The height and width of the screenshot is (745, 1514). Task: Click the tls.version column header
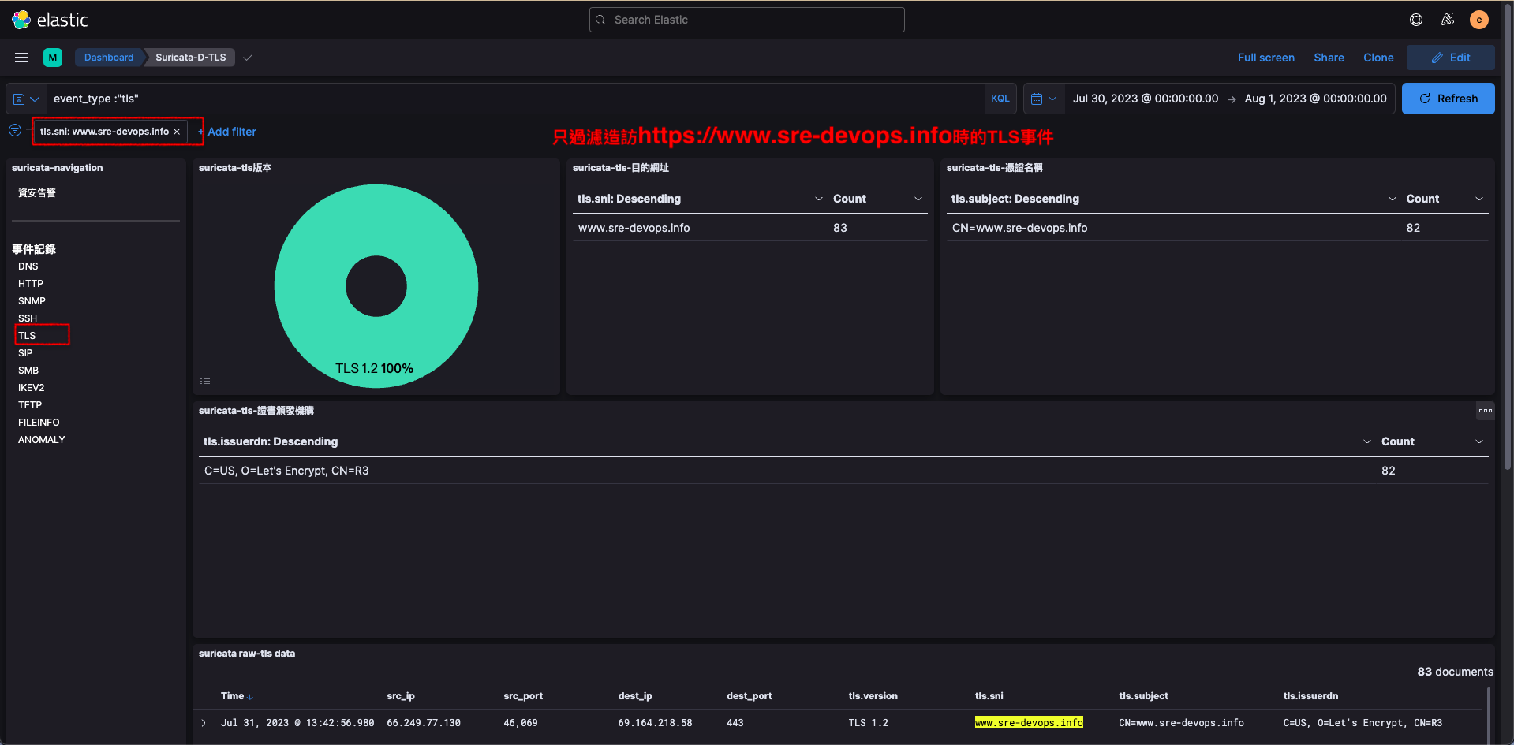(873, 696)
